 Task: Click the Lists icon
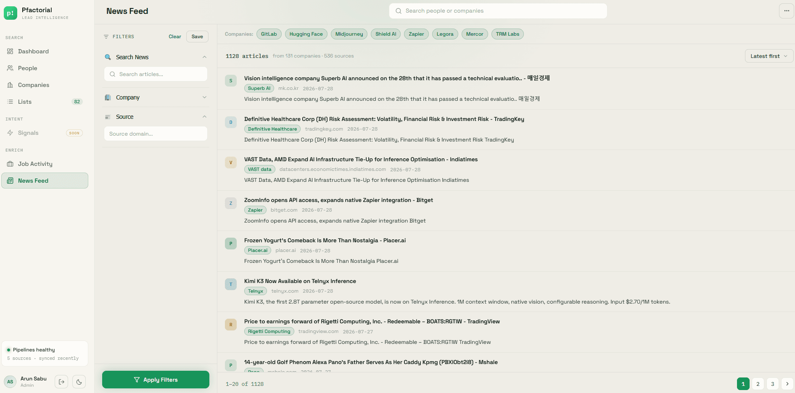pyautogui.click(x=10, y=102)
